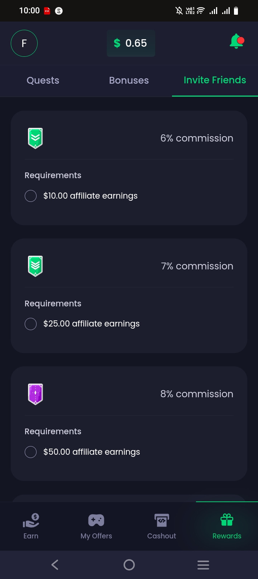
Task: Tap the $0.65 balance button
Action: coord(131,43)
